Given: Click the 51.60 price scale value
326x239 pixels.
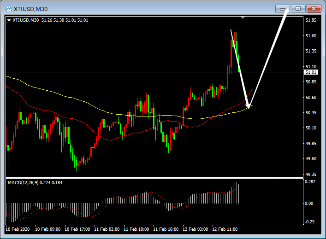Looking at the screenshot, I should 311,36.
